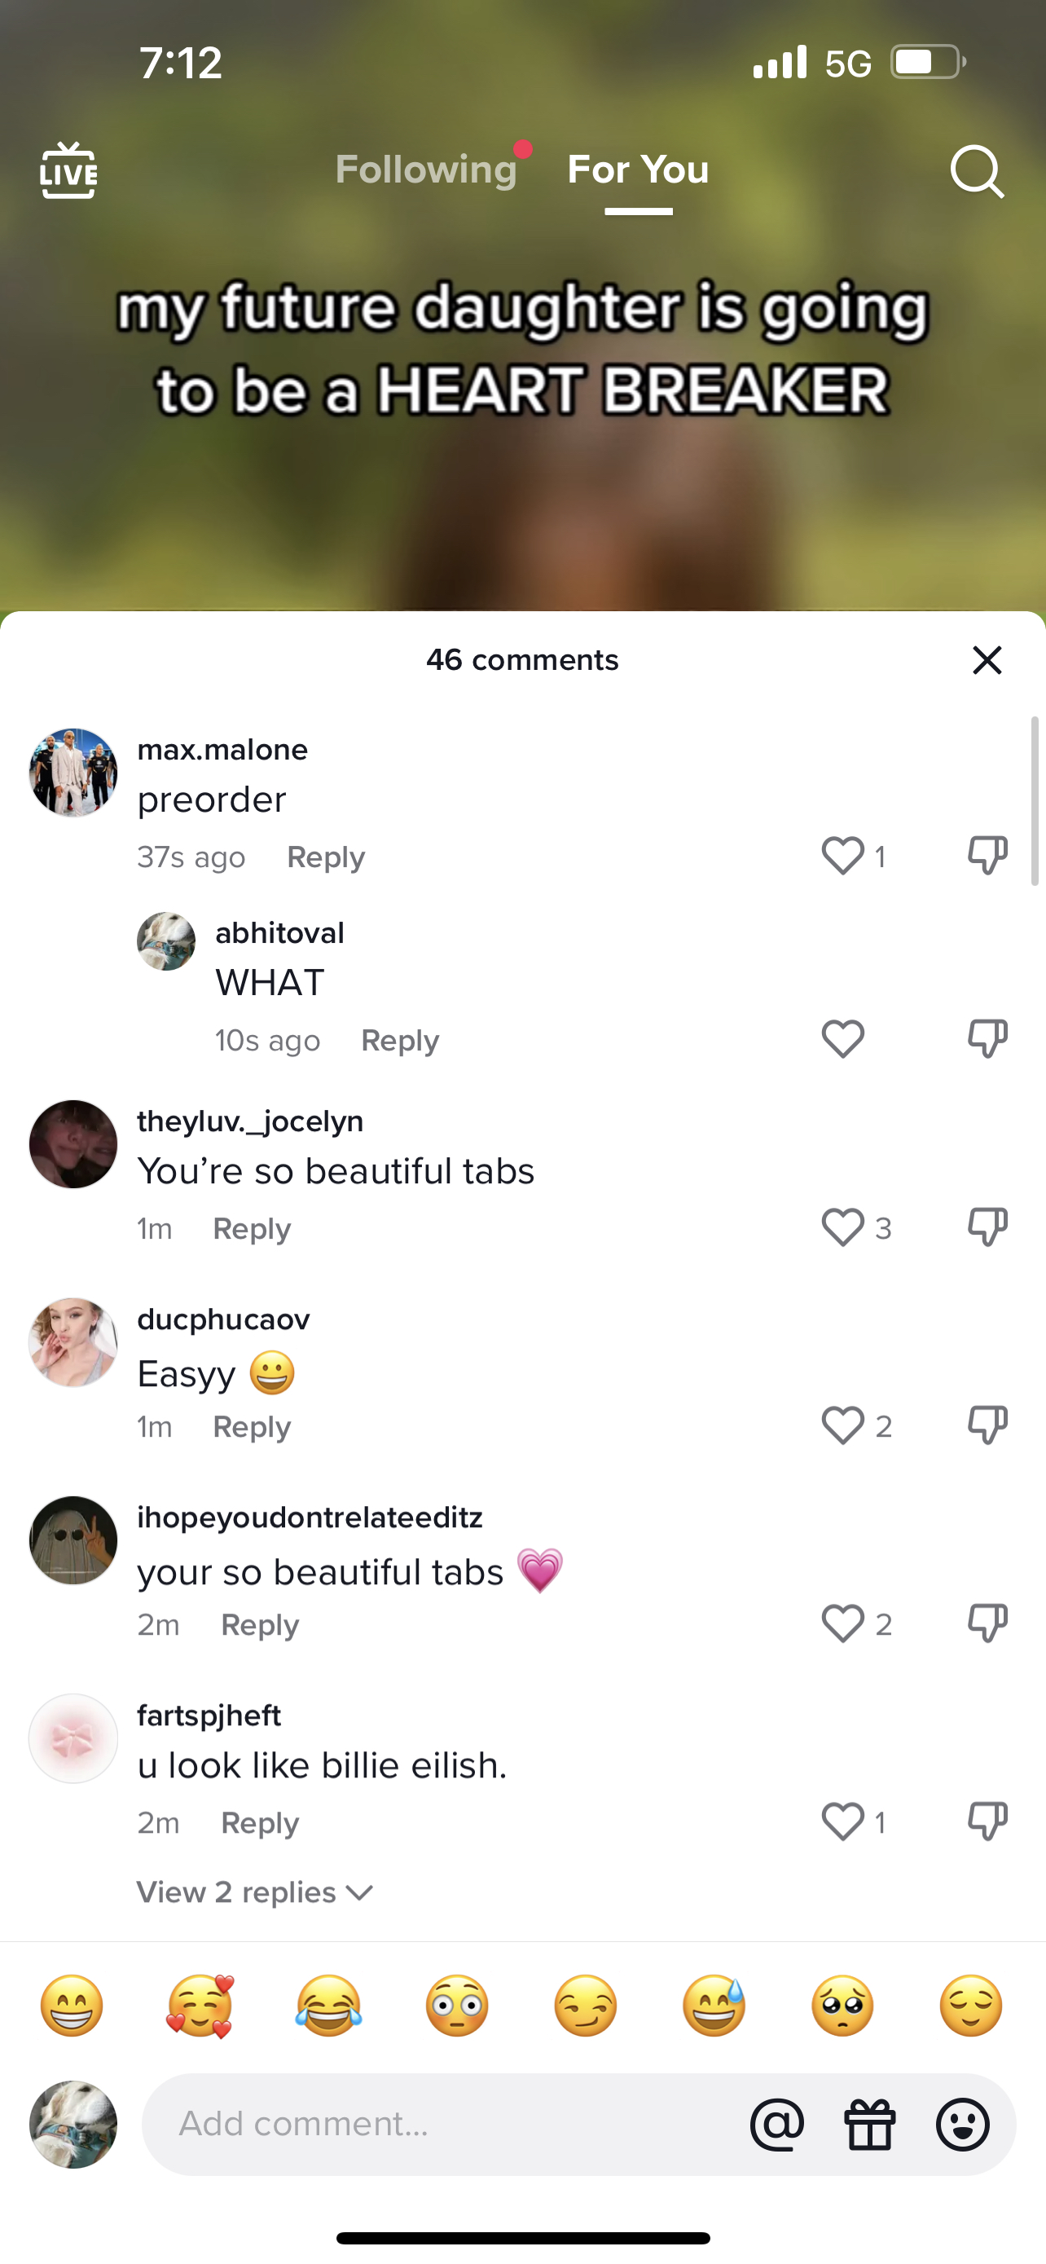The width and height of the screenshot is (1046, 2264).
Task: Tap the Add comment text field
Action: (x=439, y=2125)
